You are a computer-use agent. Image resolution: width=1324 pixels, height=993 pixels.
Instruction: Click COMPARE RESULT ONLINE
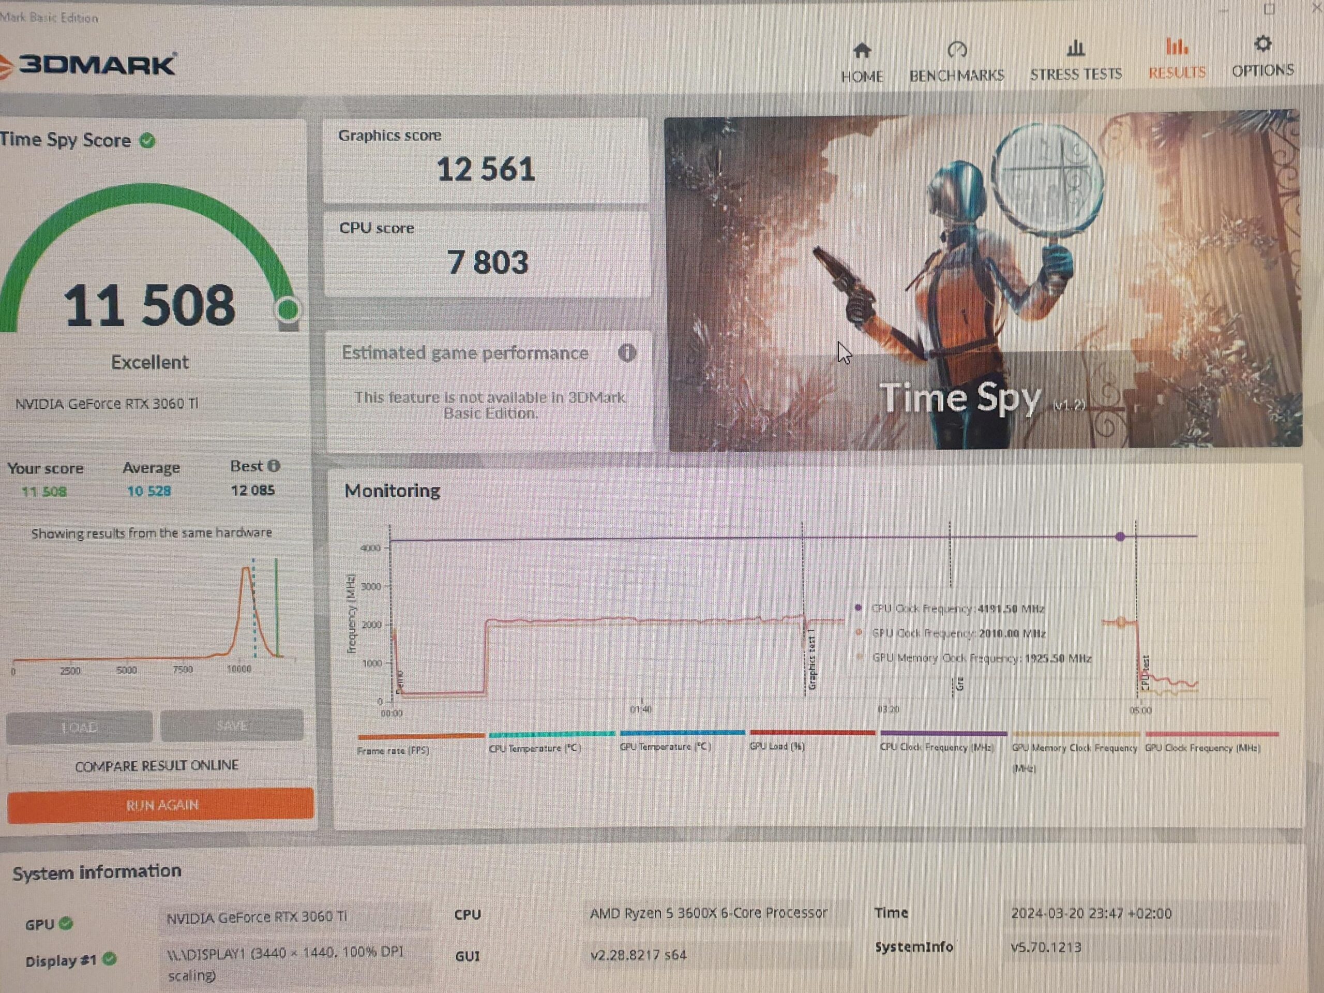point(156,765)
